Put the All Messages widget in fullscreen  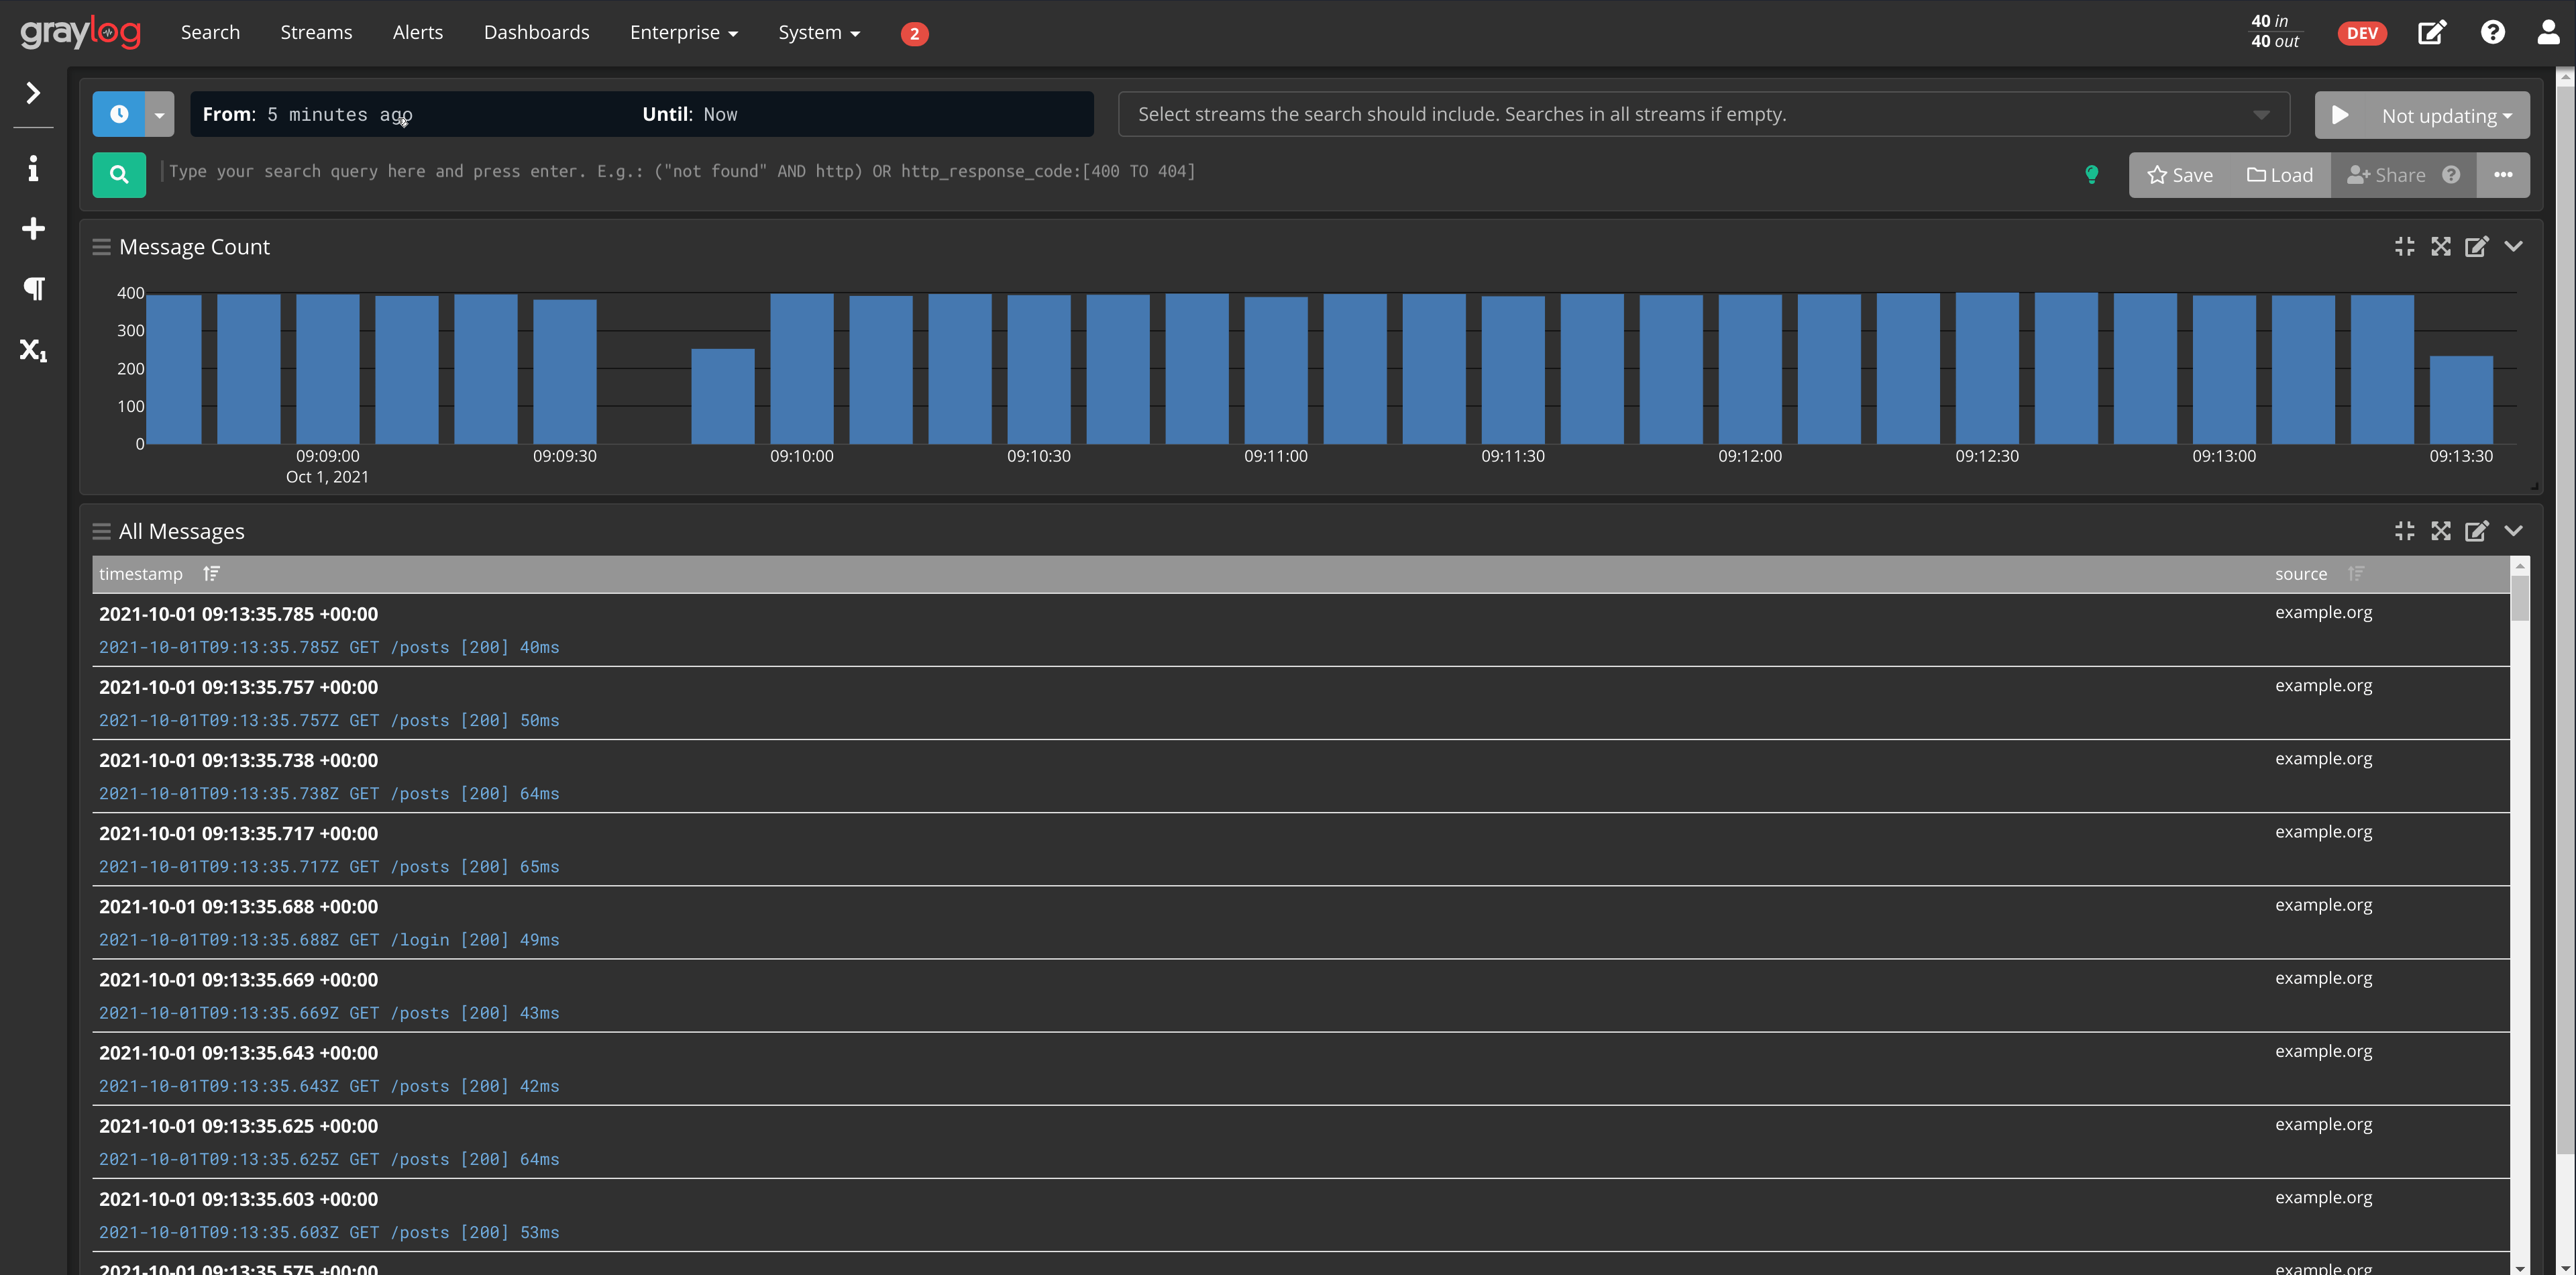click(x=2441, y=531)
